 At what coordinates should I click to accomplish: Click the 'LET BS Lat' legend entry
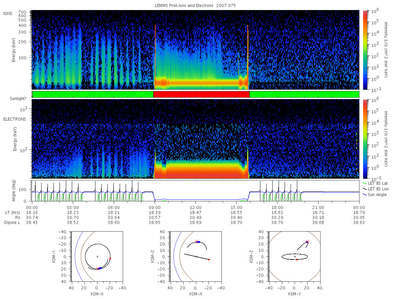pos(374,183)
